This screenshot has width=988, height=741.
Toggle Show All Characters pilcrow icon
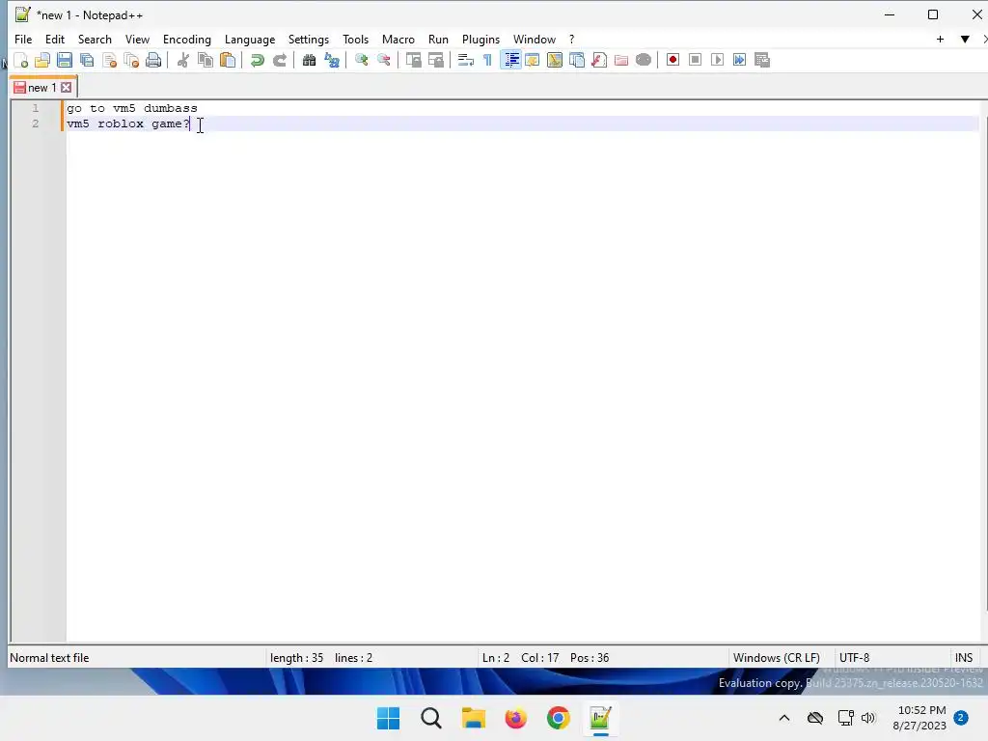coord(487,60)
